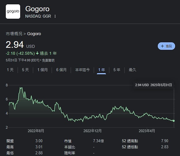The height and width of the screenshot is (156, 180).
Task: Click the 免責聲明 disclaimer link
Action: coord(48,60)
